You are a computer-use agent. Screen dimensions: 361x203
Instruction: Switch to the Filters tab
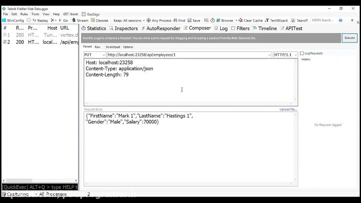point(240,28)
